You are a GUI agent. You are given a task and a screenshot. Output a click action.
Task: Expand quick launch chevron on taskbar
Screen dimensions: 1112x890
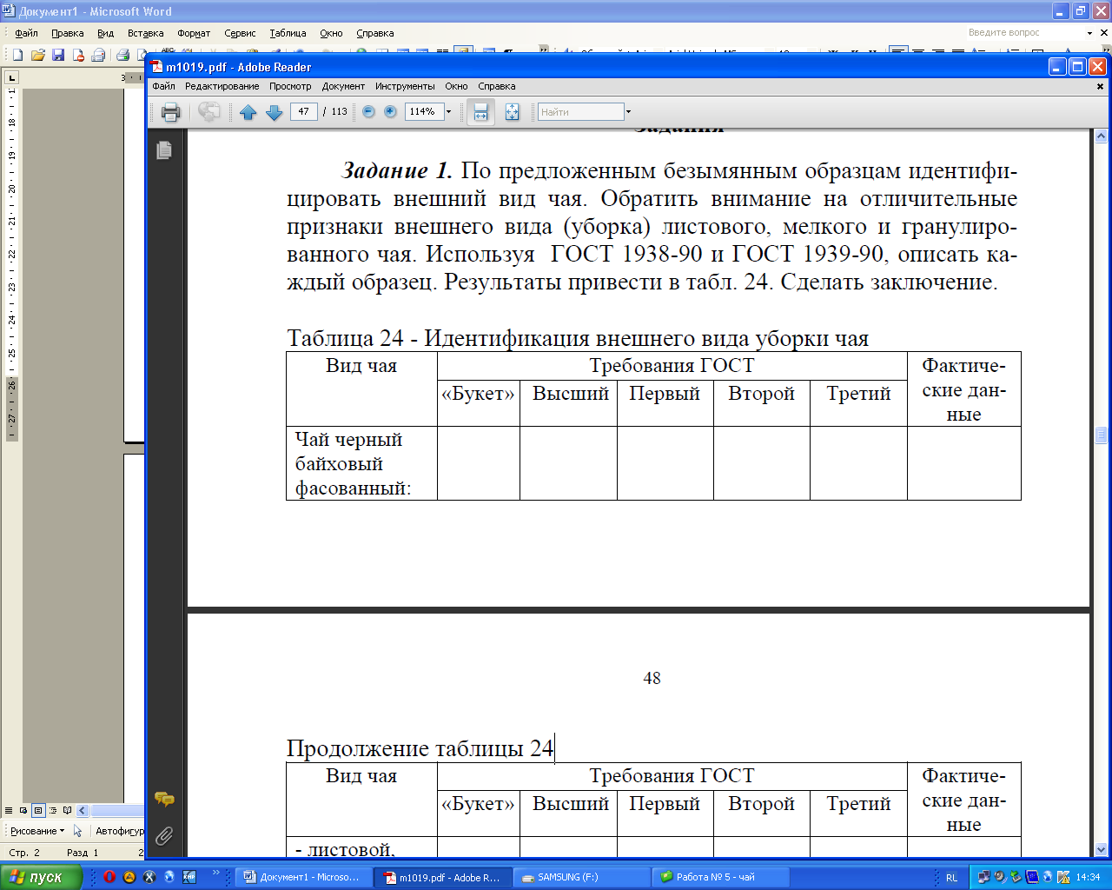click(x=215, y=873)
